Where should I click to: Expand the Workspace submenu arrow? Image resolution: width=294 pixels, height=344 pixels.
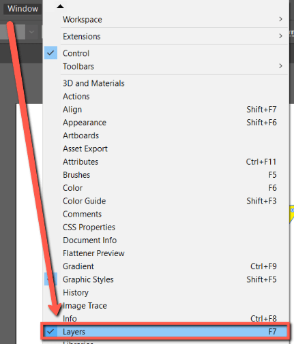pyautogui.click(x=280, y=19)
